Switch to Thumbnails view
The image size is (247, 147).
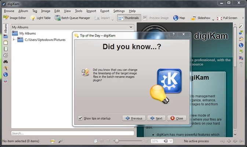(x=129, y=18)
